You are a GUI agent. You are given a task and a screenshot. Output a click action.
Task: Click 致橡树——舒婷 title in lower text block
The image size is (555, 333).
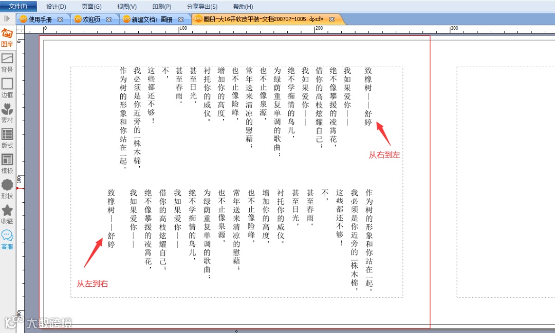click(111, 219)
